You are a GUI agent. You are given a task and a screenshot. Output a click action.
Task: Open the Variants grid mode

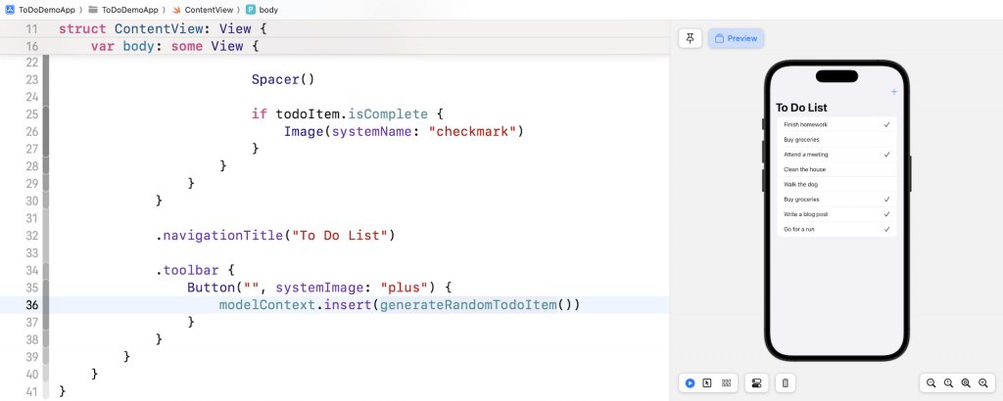pos(726,383)
